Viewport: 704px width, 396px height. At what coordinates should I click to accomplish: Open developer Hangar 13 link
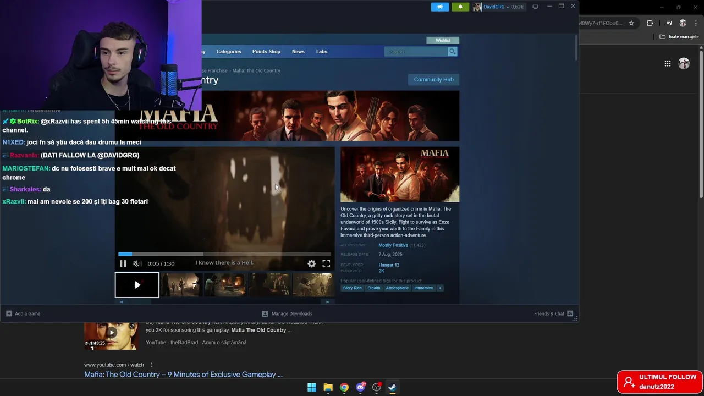pos(389,265)
